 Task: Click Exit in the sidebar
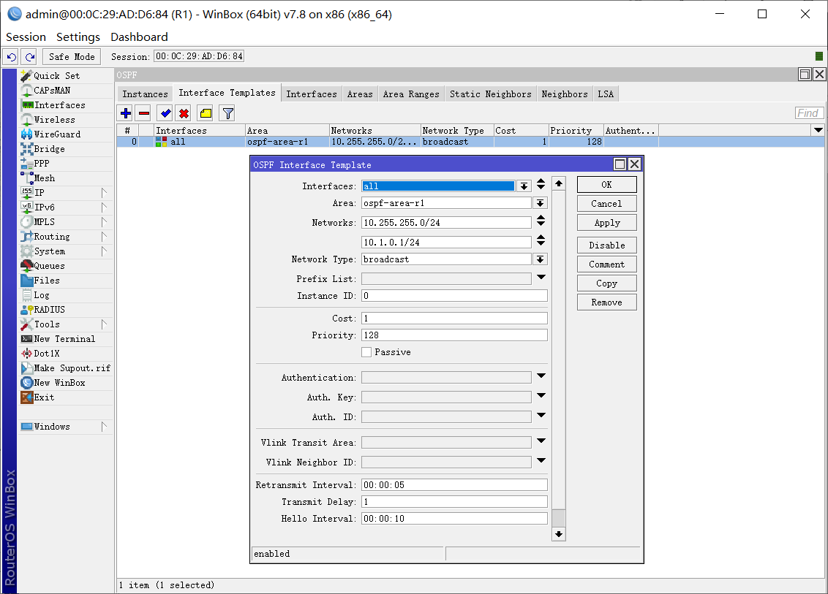[x=67, y=397]
